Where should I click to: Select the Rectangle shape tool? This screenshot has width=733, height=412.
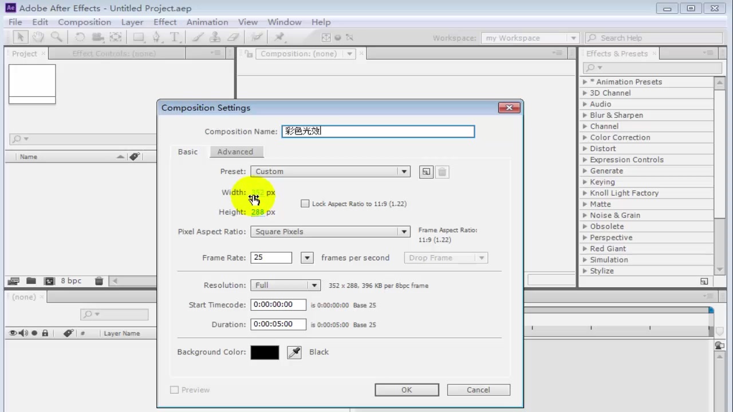(x=139, y=37)
